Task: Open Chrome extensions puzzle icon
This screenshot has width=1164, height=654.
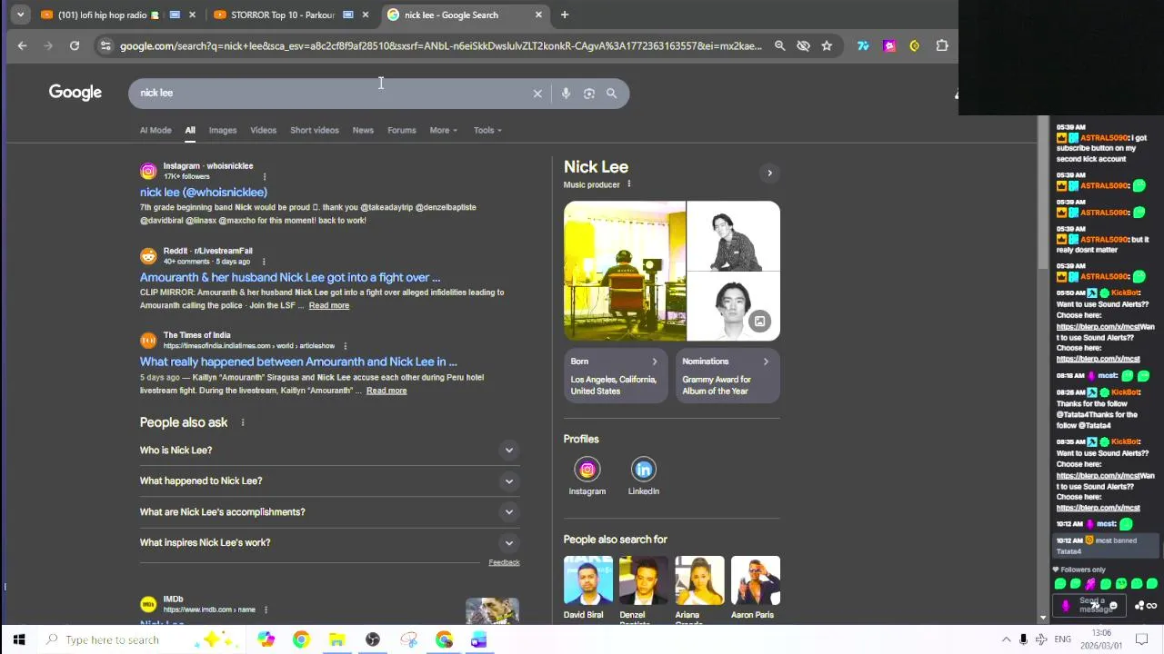Action: click(x=942, y=45)
